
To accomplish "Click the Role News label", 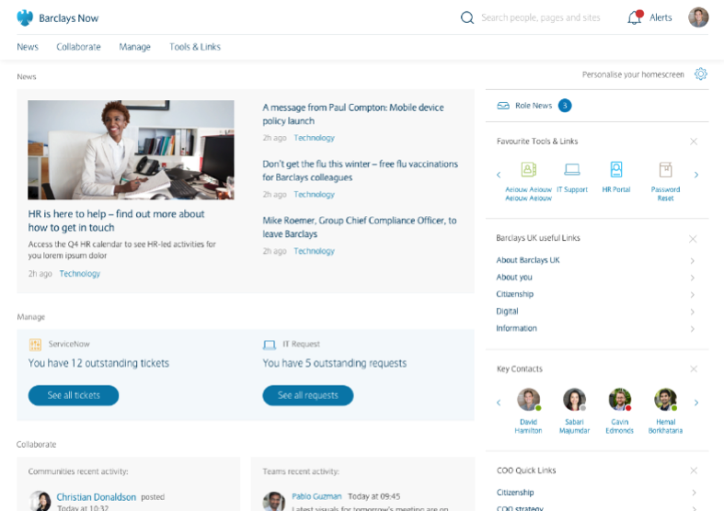I will click(534, 106).
